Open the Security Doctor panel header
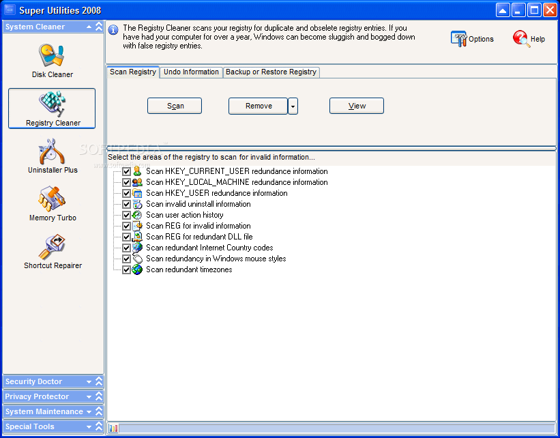 tap(53, 381)
